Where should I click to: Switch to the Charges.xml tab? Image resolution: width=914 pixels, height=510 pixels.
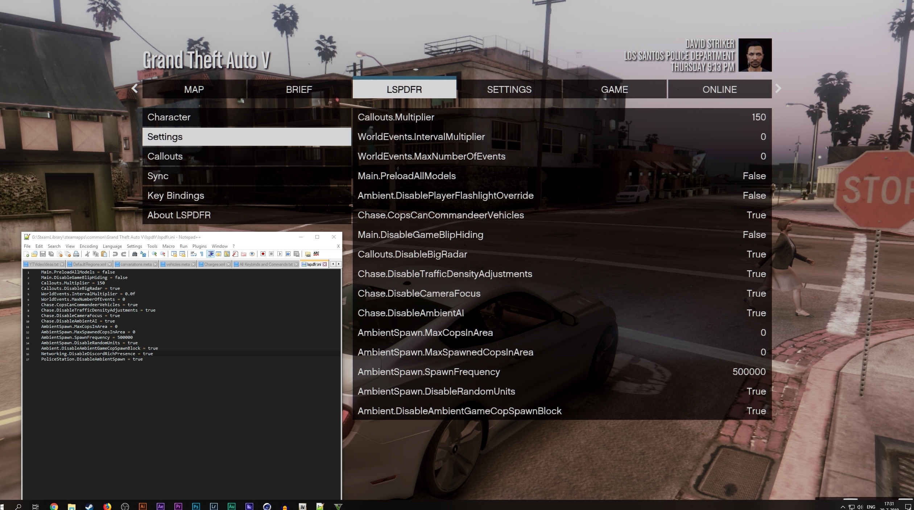tap(214, 264)
